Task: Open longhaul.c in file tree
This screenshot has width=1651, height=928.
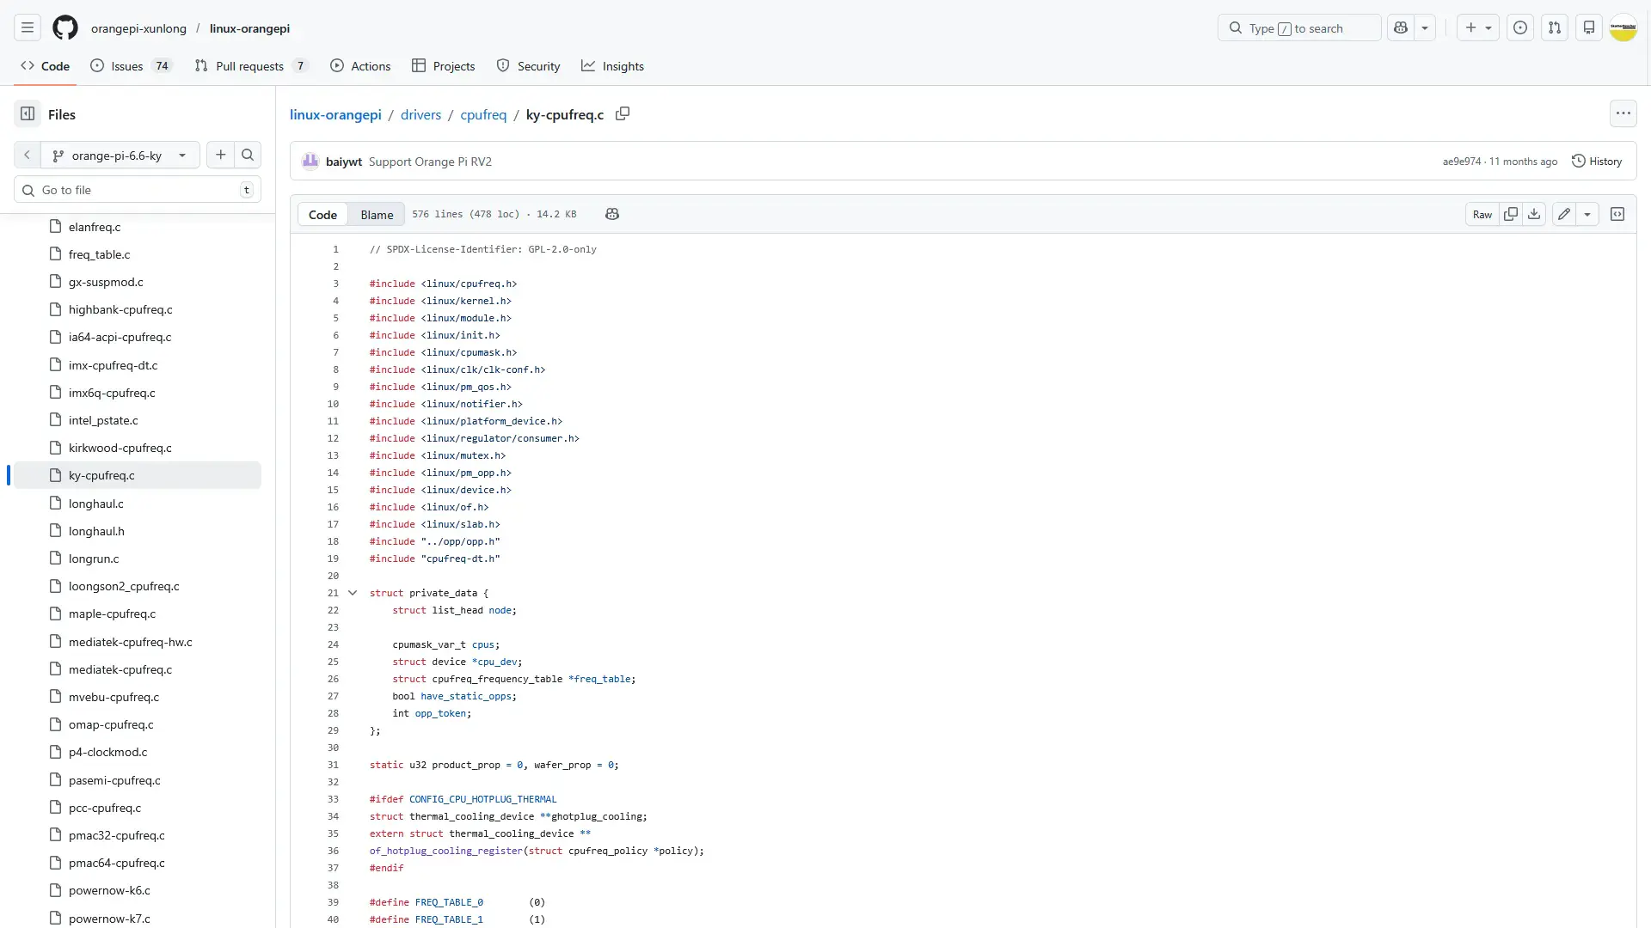Action: (96, 504)
